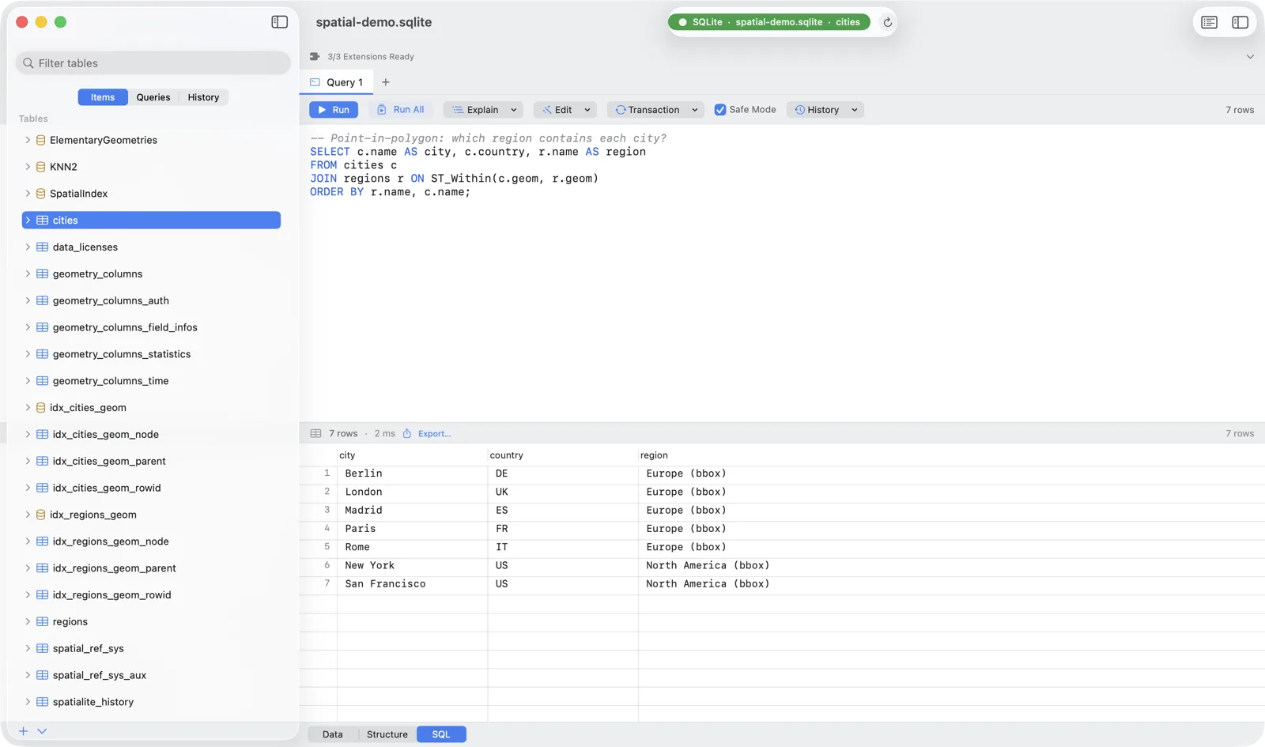Viewport: 1265px width, 747px height.
Task: Switch to the Structure view tab
Action: [387, 734]
